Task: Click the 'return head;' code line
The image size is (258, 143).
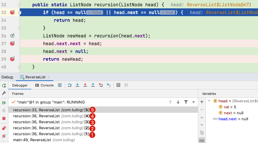Action: [70, 20]
